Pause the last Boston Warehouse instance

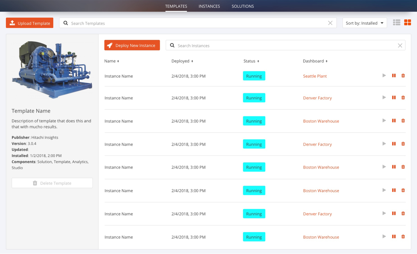[x=393, y=236]
